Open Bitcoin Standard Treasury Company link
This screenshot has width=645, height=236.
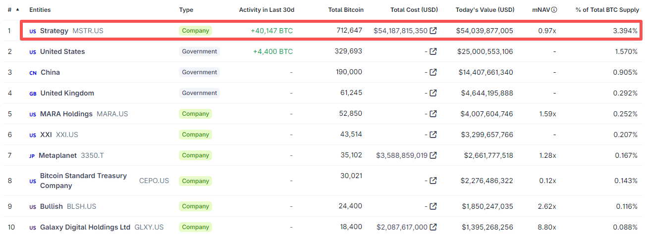(x=83, y=181)
